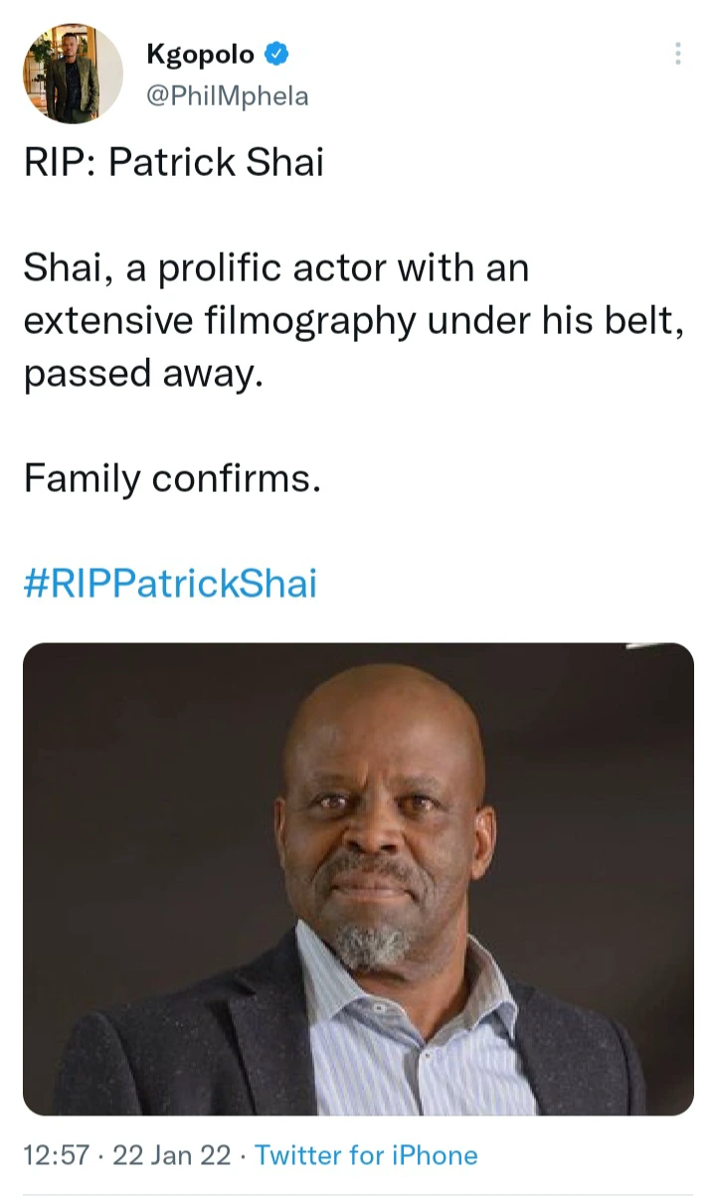
Task: Tap the 'Family confirms.' line
Action: click(x=172, y=479)
